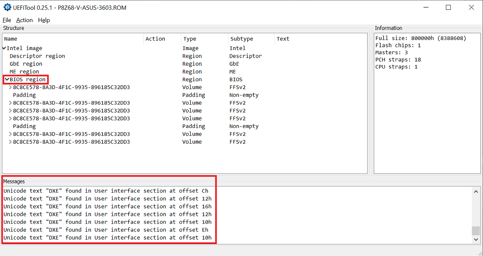Click the scroll-down arrow in Messages panel
The height and width of the screenshot is (256, 483).
tap(476, 239)
